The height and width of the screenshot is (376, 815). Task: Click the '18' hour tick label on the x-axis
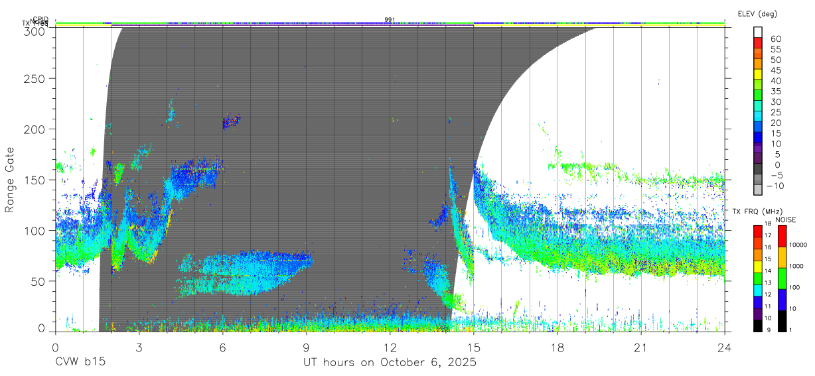pyautogui.click(x=557, y=347)
